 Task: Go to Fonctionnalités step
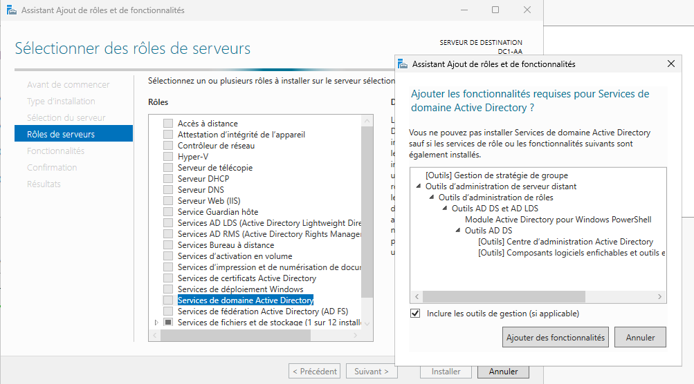tap(55, 151)
